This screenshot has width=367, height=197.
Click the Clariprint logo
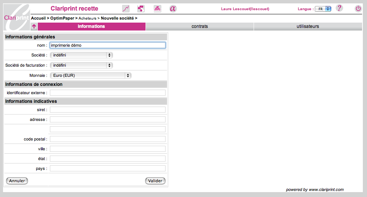(17, 17)
